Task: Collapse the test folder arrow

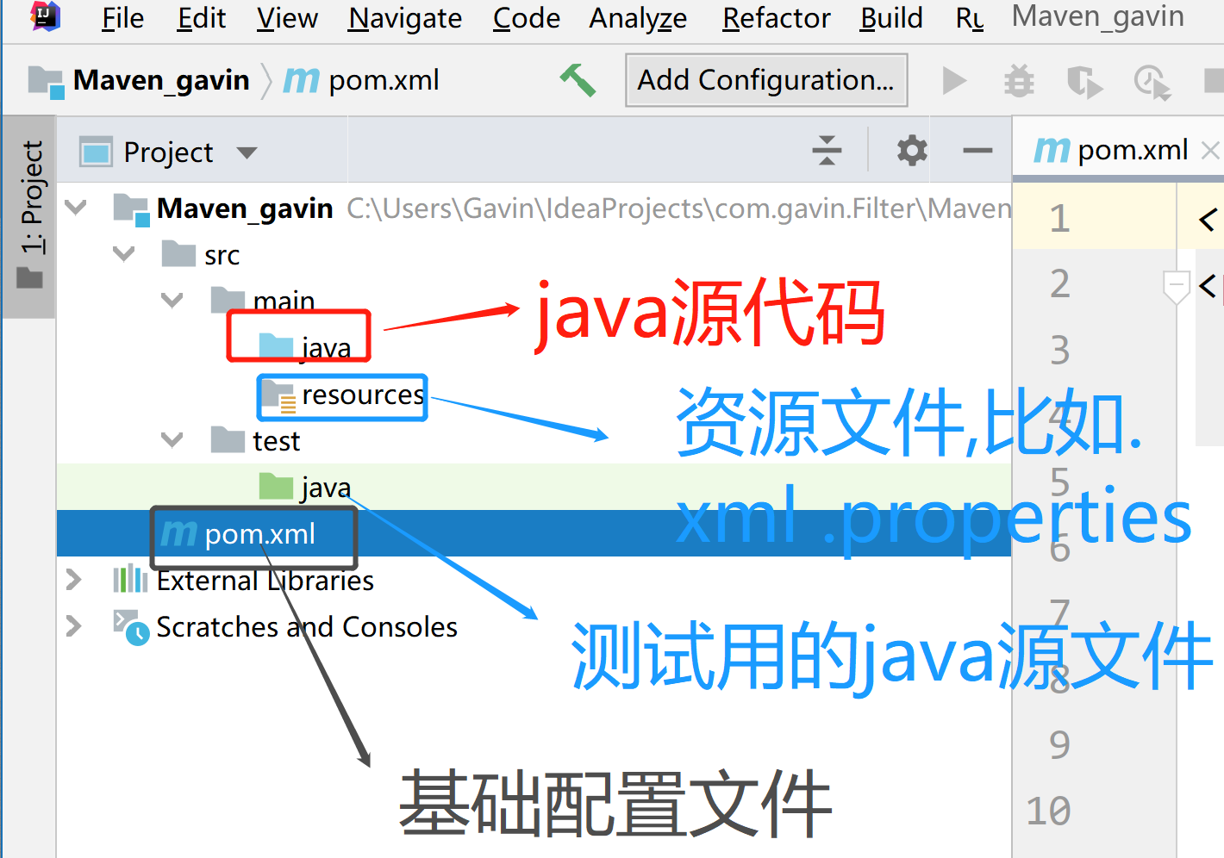Action: point(172,440)
